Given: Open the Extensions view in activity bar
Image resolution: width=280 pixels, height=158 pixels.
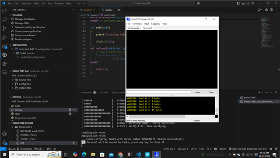Looking at the screenshot, I should point(4,46).
